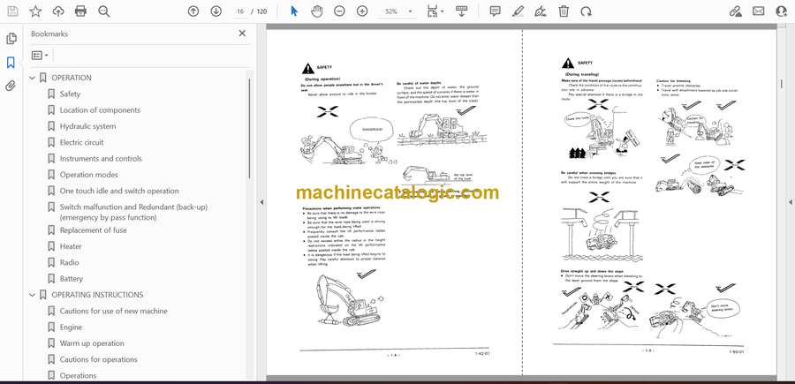This screenshot has width=795, height=384.
Task: Choose the selection arrow tool
Action: coord(294,11)
